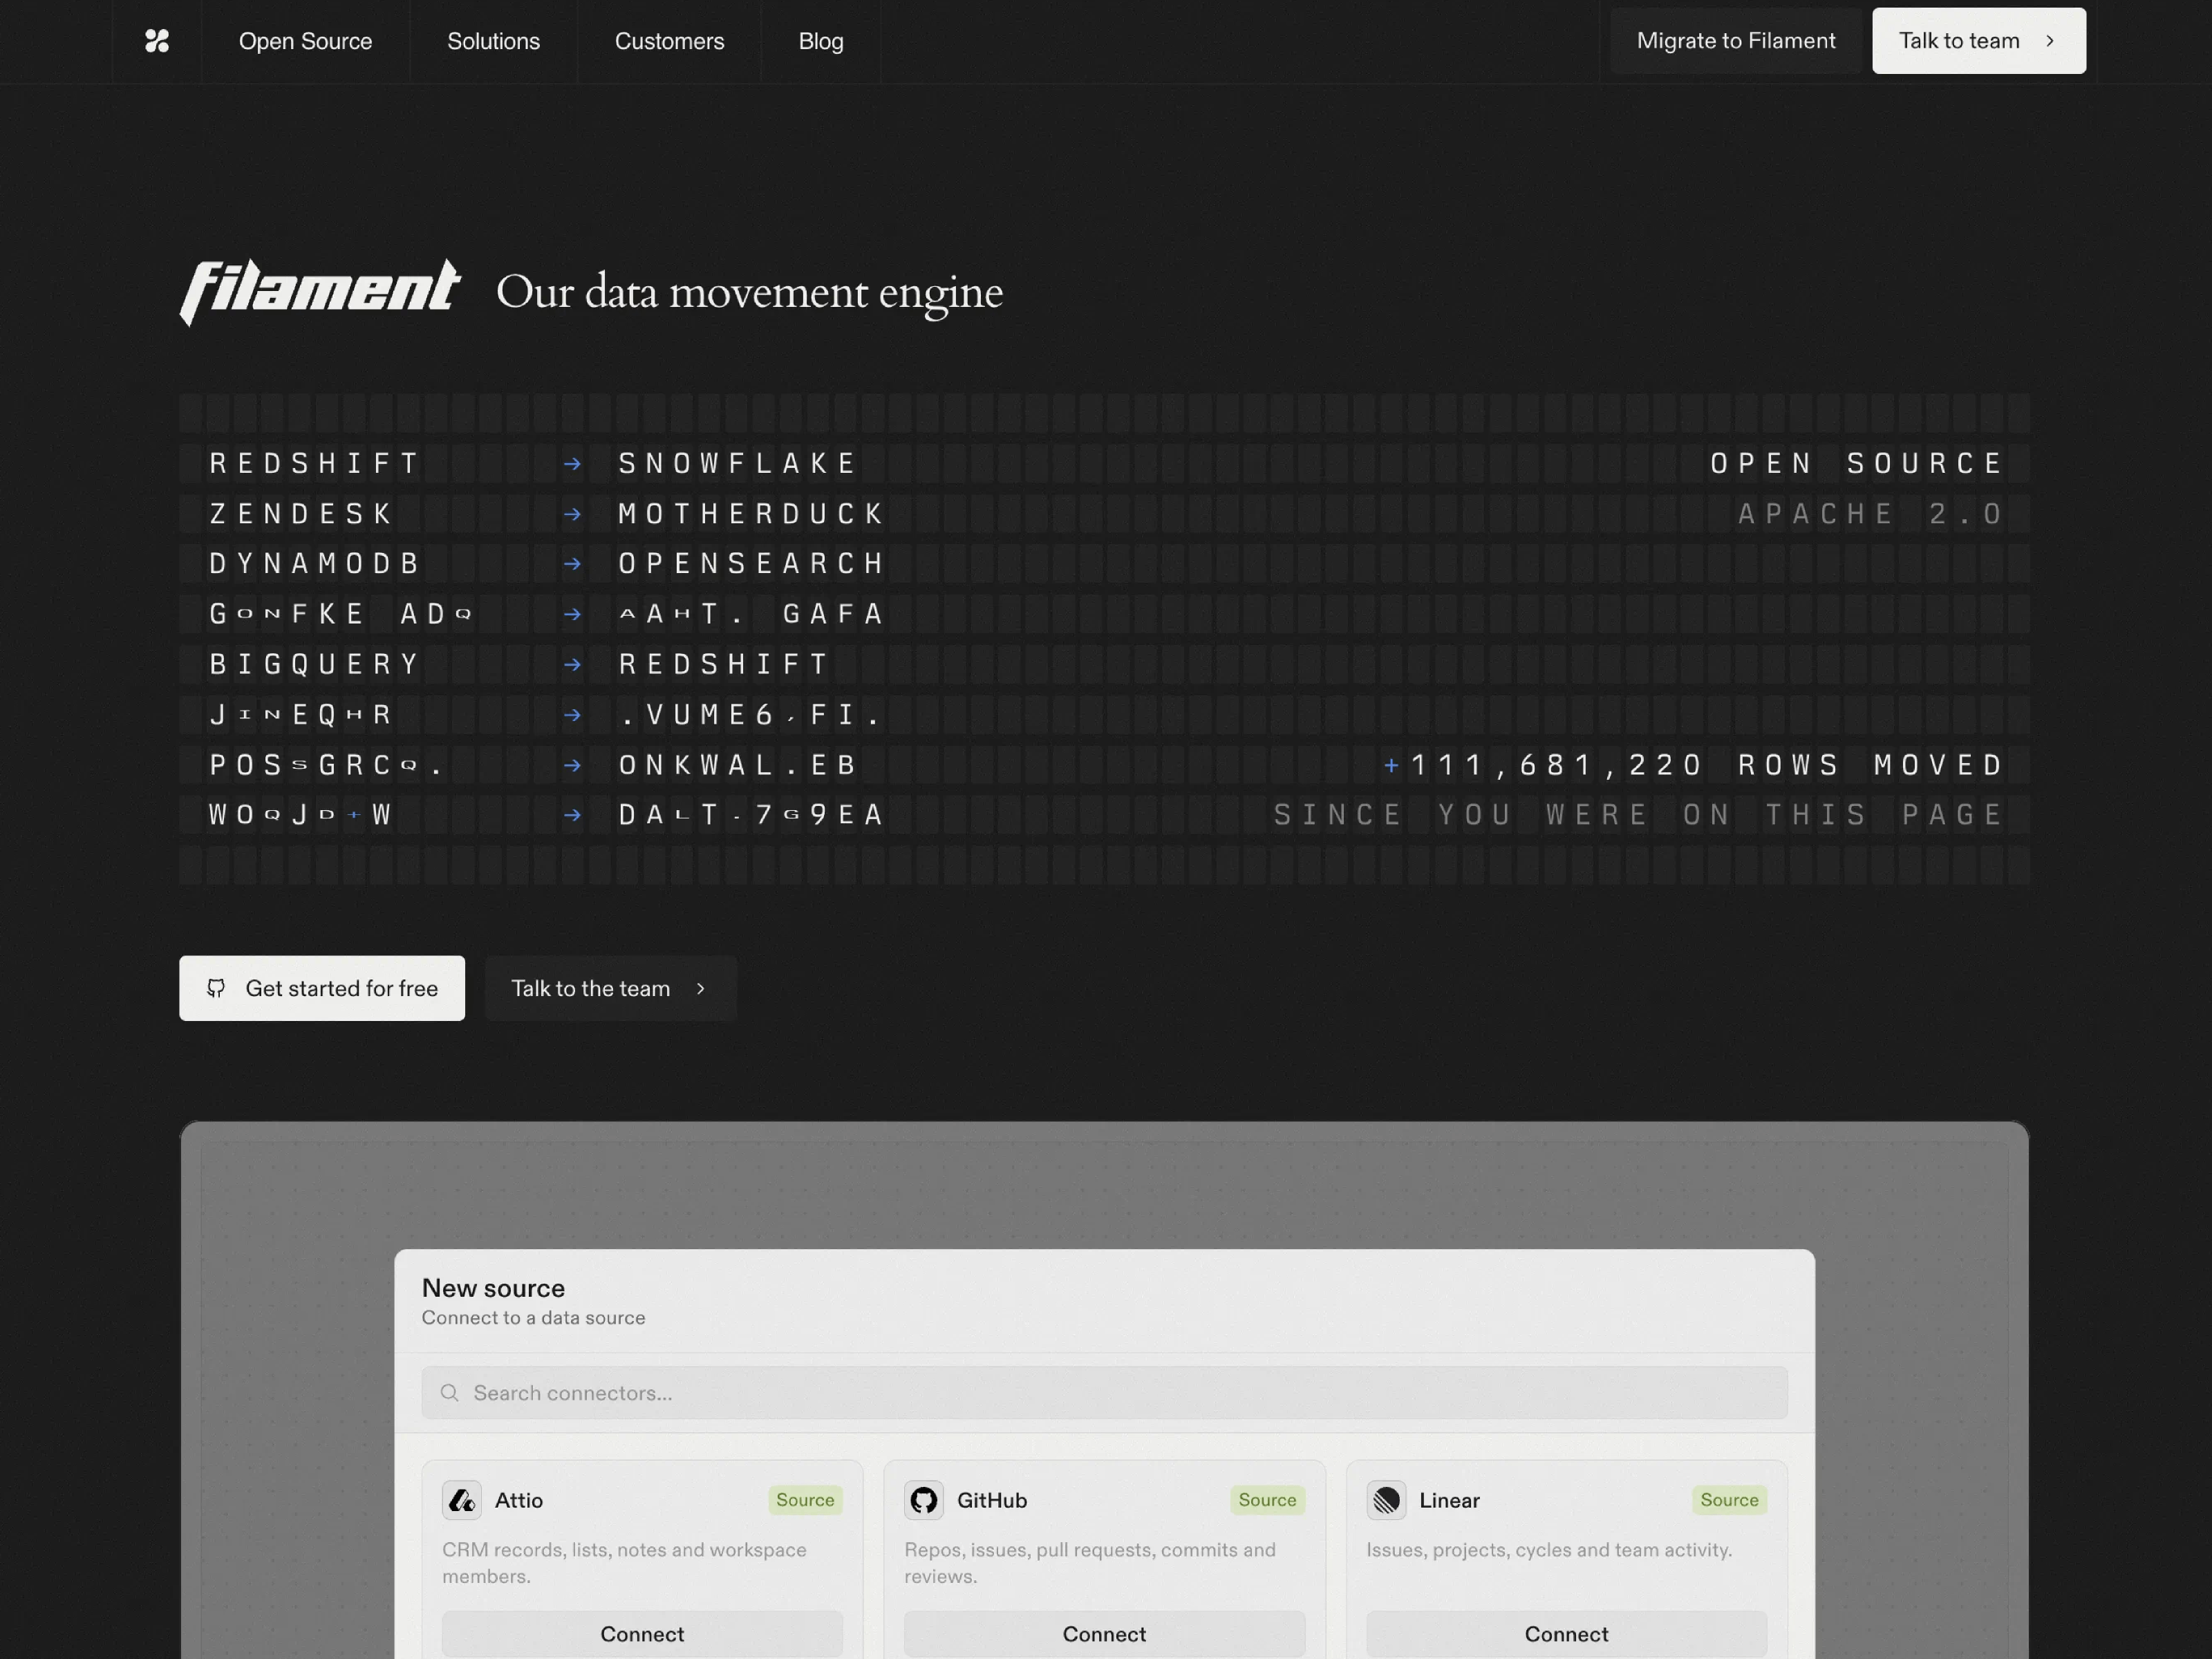The height and width of the screenshot is (1659, 2212).
Task: Click the Source tag on Linear card
Action: point(1729,1500)
